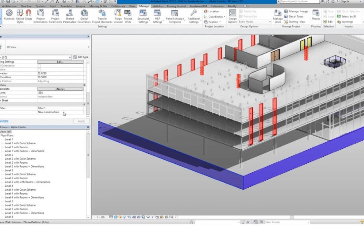
Task: Open Object Styles settings
Action: (20, 16)
